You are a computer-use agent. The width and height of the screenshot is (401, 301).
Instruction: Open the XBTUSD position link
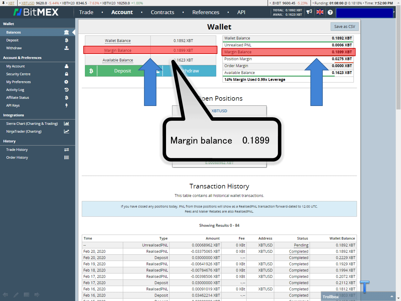tap(219, 111)
